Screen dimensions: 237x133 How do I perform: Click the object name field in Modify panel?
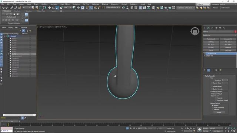(x=218, y=31)
